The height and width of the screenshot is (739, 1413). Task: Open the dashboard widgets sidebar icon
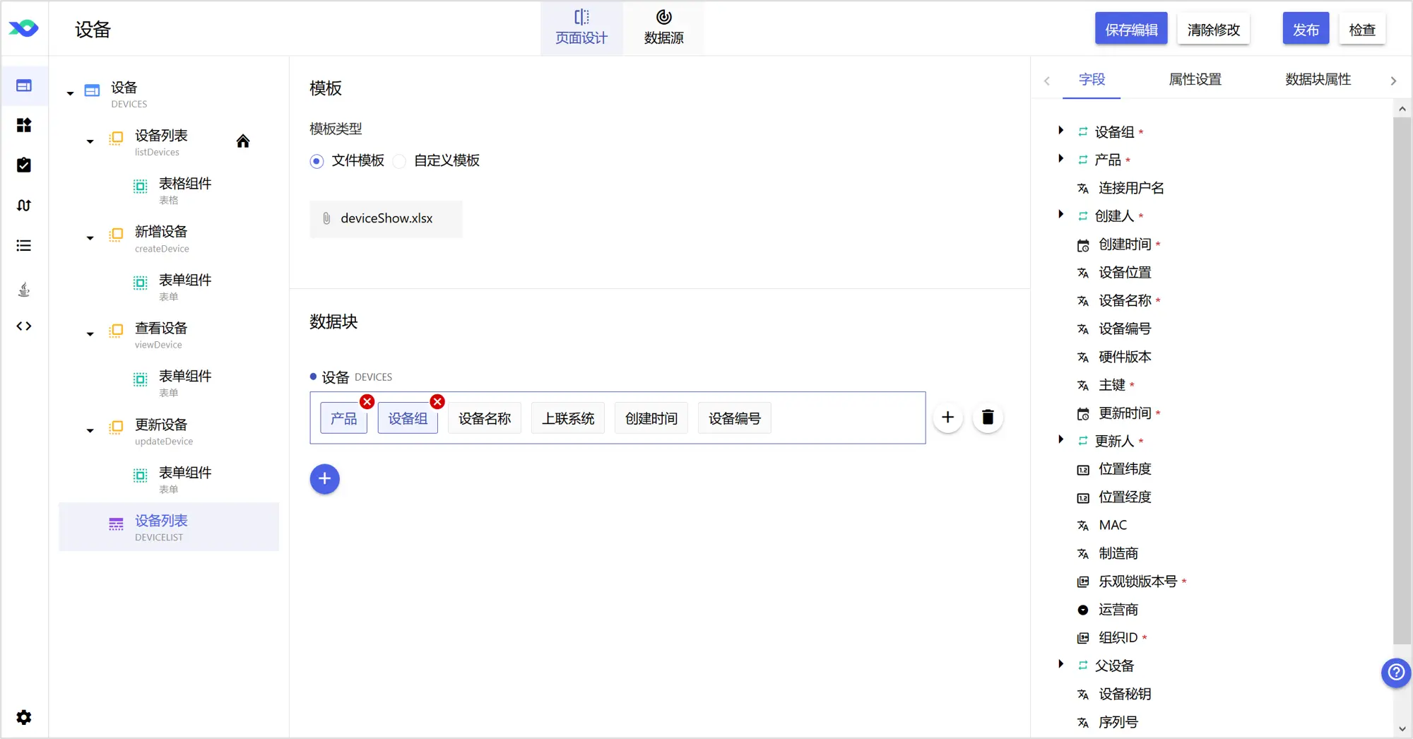[24, 125]
